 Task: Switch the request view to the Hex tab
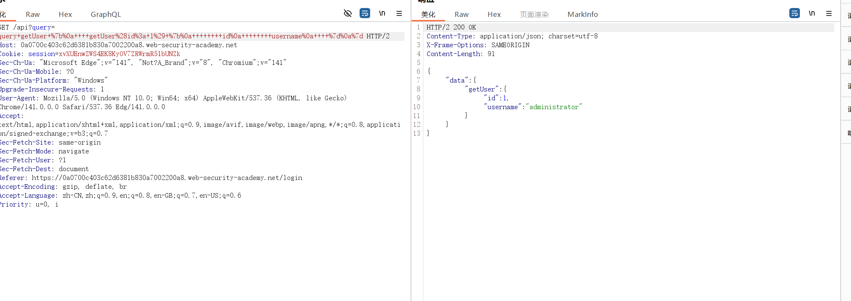pos(65,14)
